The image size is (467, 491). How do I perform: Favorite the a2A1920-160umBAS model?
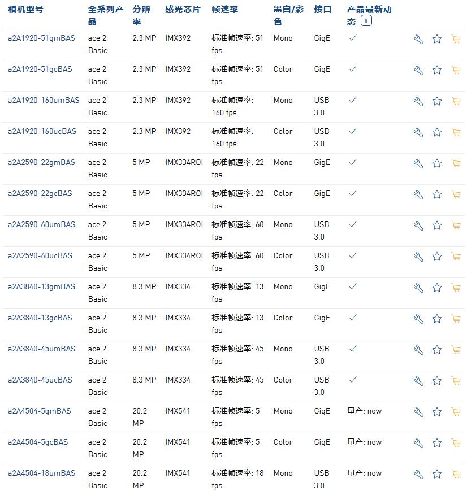pos(437,101)
